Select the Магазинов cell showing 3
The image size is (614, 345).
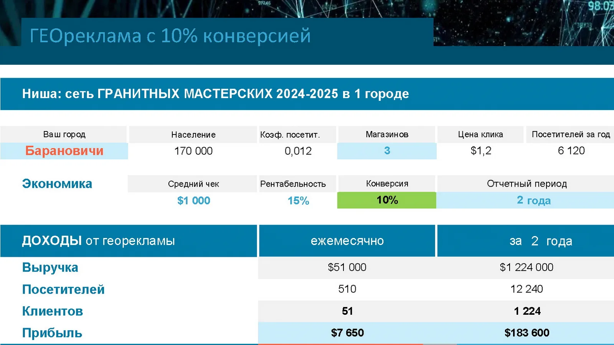tap(387, 151)
